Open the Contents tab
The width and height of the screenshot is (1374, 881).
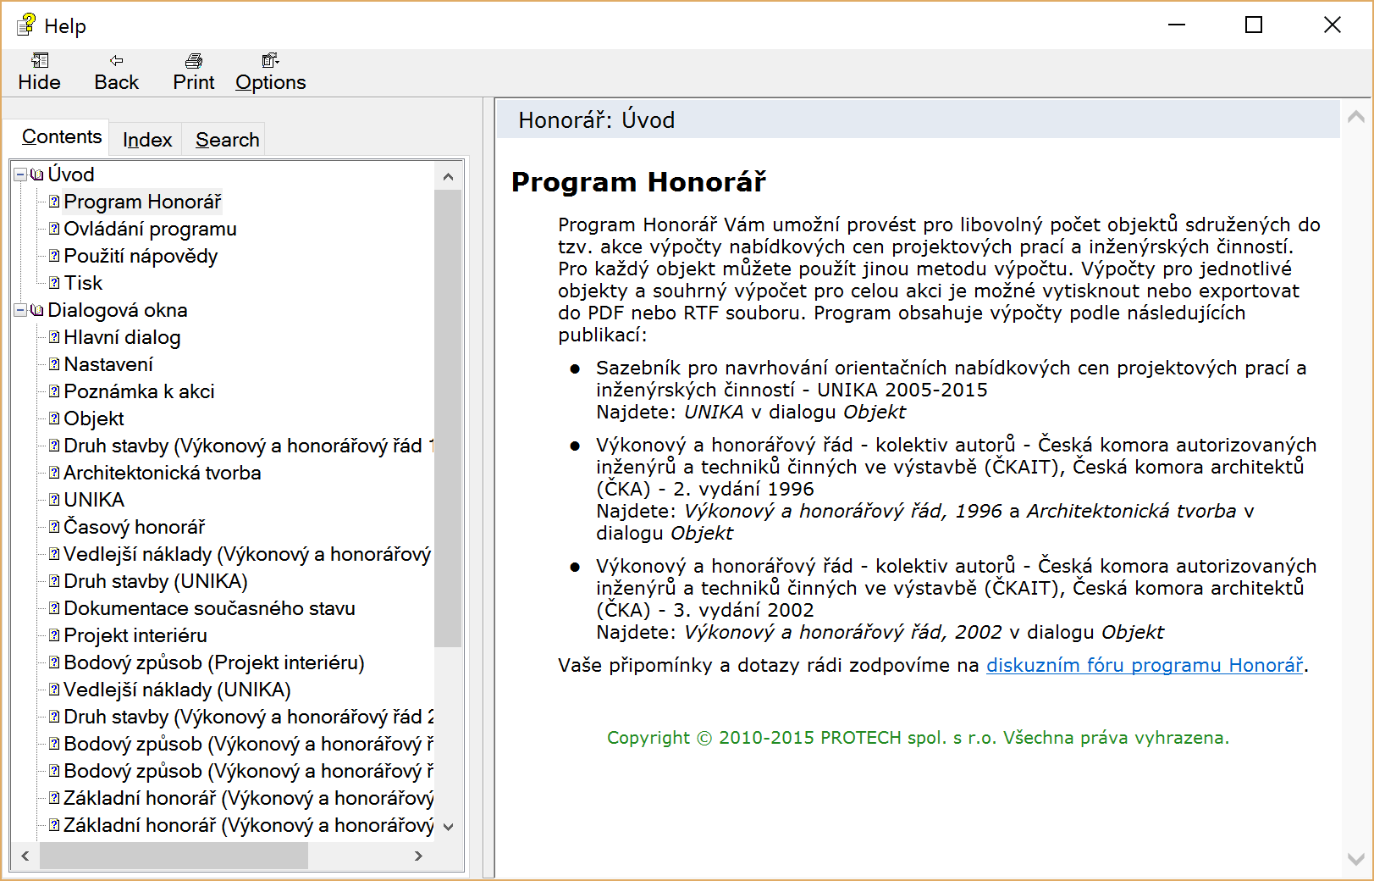[x=62, y=136]
